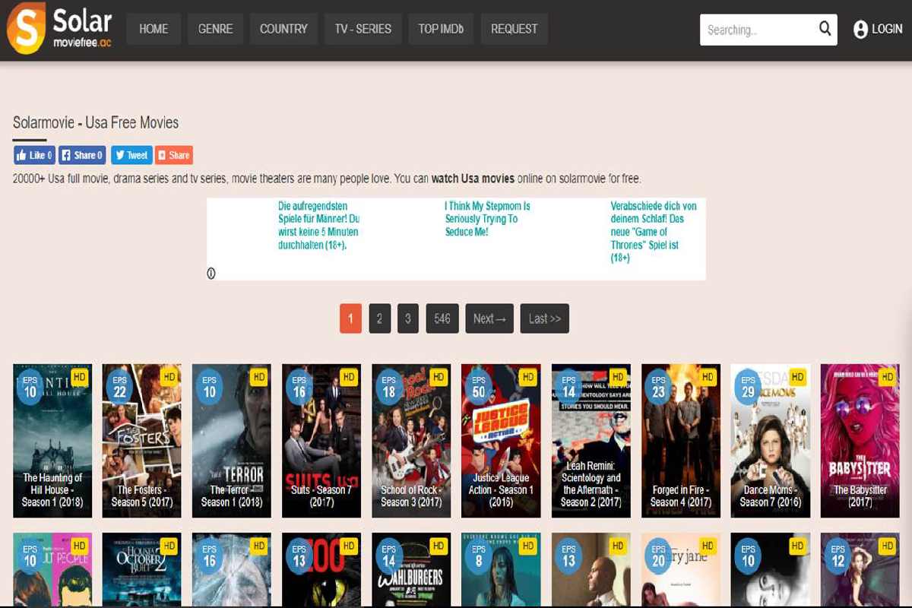Click EPS 22 badge on The Fosters

pos(120,387)
